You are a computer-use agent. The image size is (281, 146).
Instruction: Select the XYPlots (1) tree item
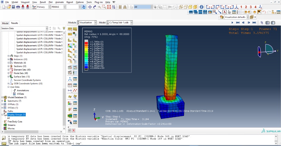coord(13,104)
